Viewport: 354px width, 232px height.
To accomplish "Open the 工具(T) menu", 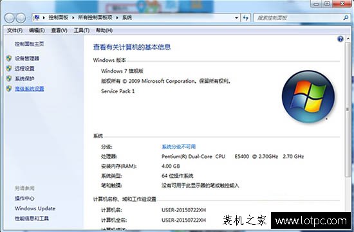I will [x=82, y=30].
